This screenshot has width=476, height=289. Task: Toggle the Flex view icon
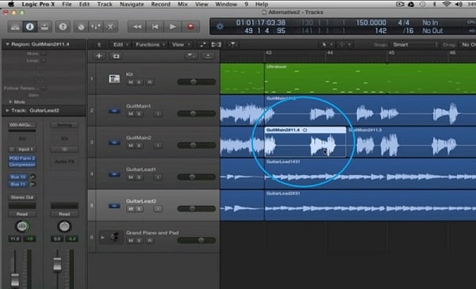click(x=216, y=44)
